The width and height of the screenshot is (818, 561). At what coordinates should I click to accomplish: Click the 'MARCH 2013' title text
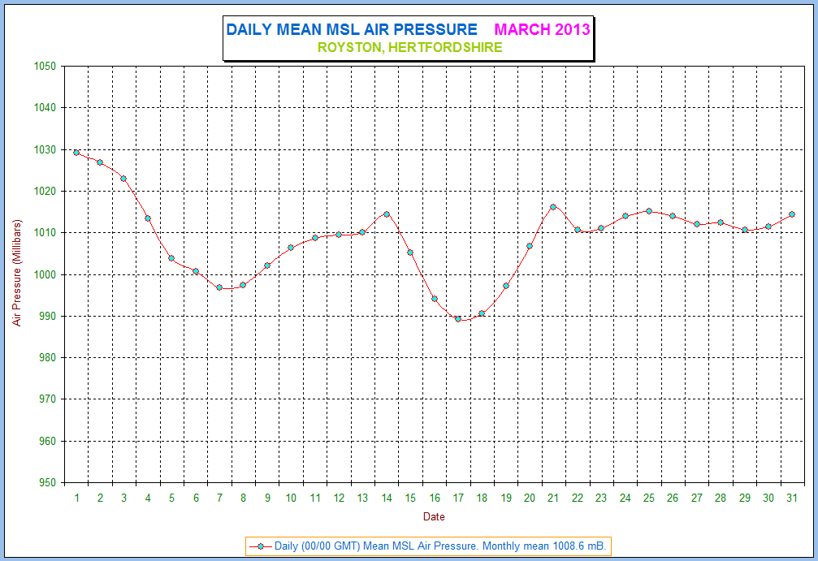pos(542,29)
